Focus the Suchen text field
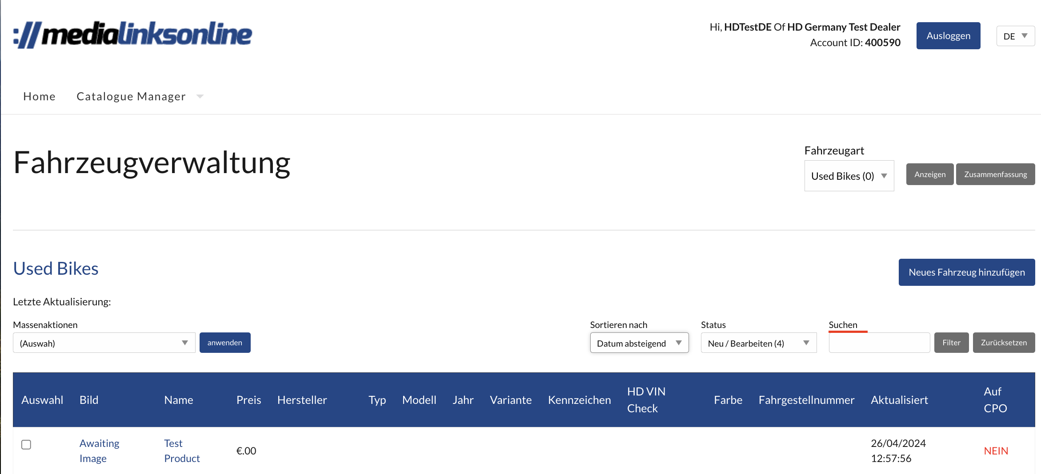This screenshot has height=474, width=1041. 879,343
